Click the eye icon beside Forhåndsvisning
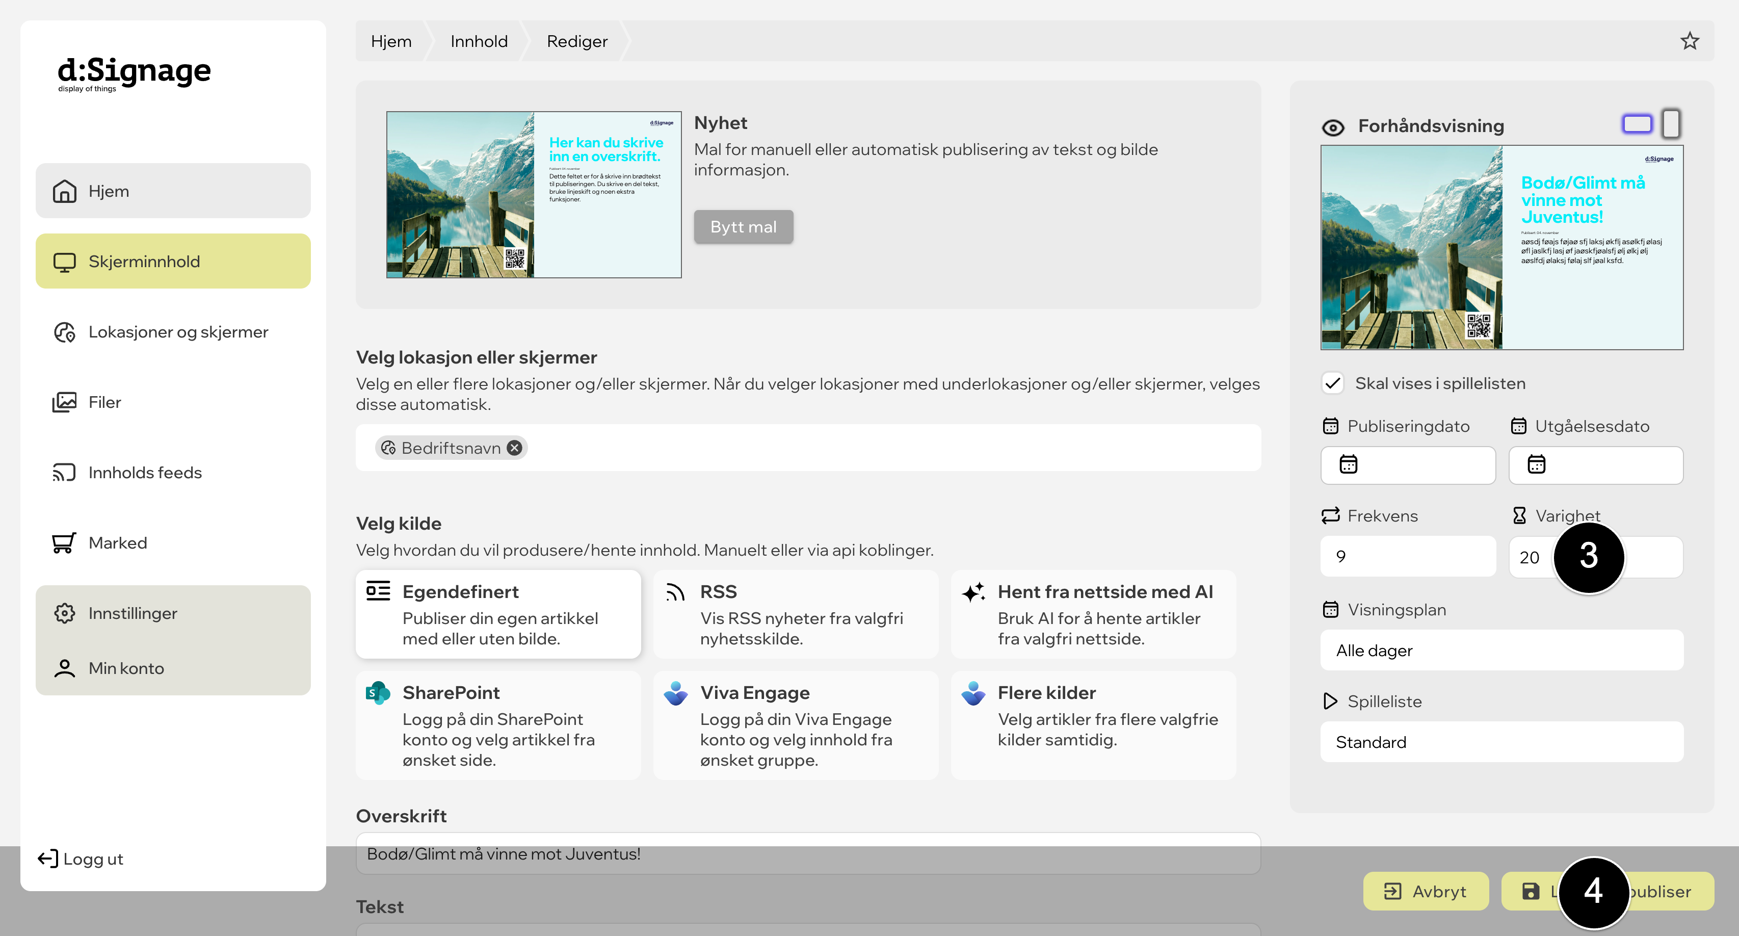 tap(1333, 127)
